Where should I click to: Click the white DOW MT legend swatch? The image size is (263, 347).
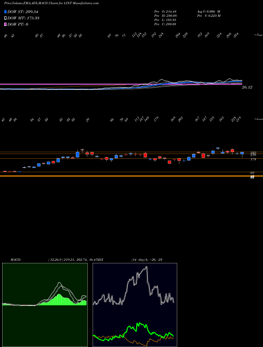6,18
